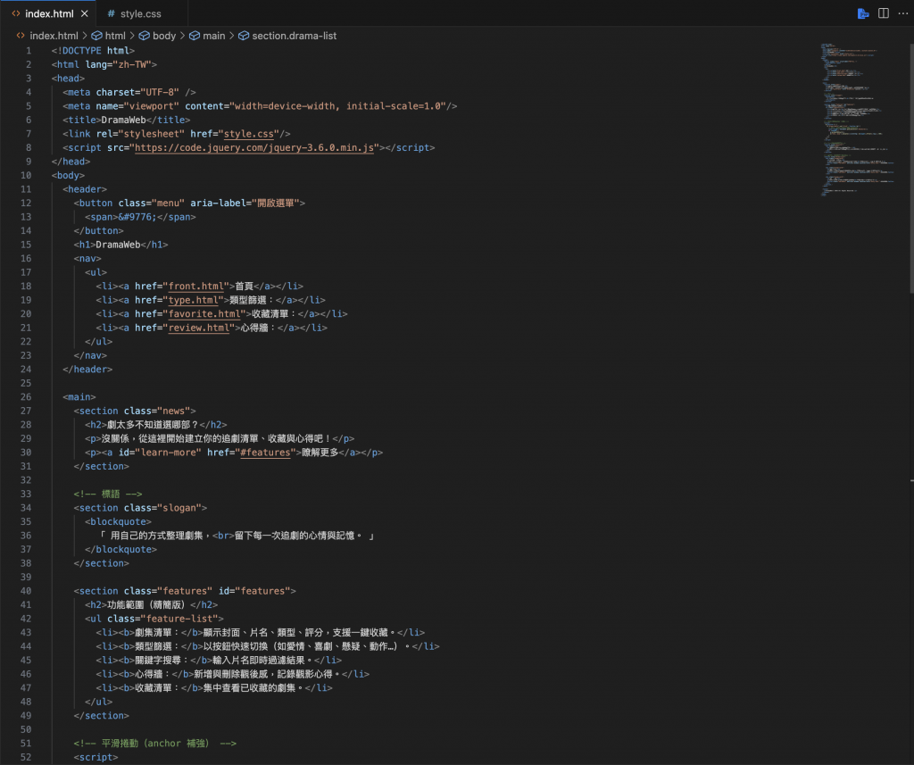Follow the #features anchor link
The height and width of the screenshot is (765, 914).
264,453
